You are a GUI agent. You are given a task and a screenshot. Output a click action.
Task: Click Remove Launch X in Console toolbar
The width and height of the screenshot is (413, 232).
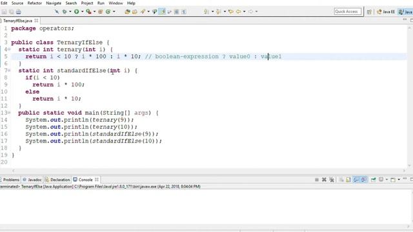324,180
